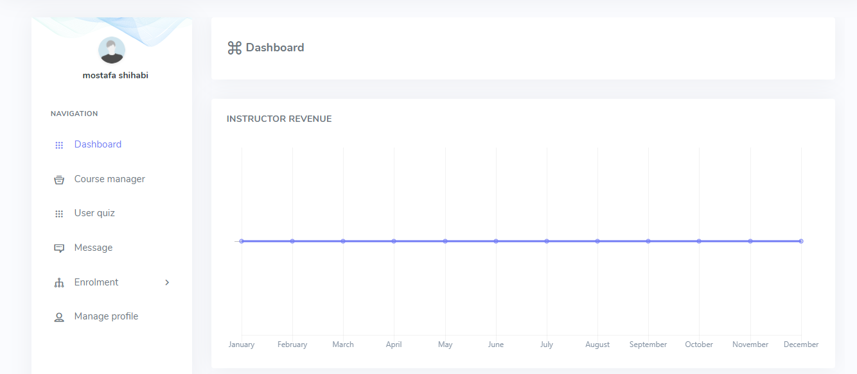This screenshot has height=374, width=857.
Task: Click the User quiz grid icon
Action: [x=59, y=214]
